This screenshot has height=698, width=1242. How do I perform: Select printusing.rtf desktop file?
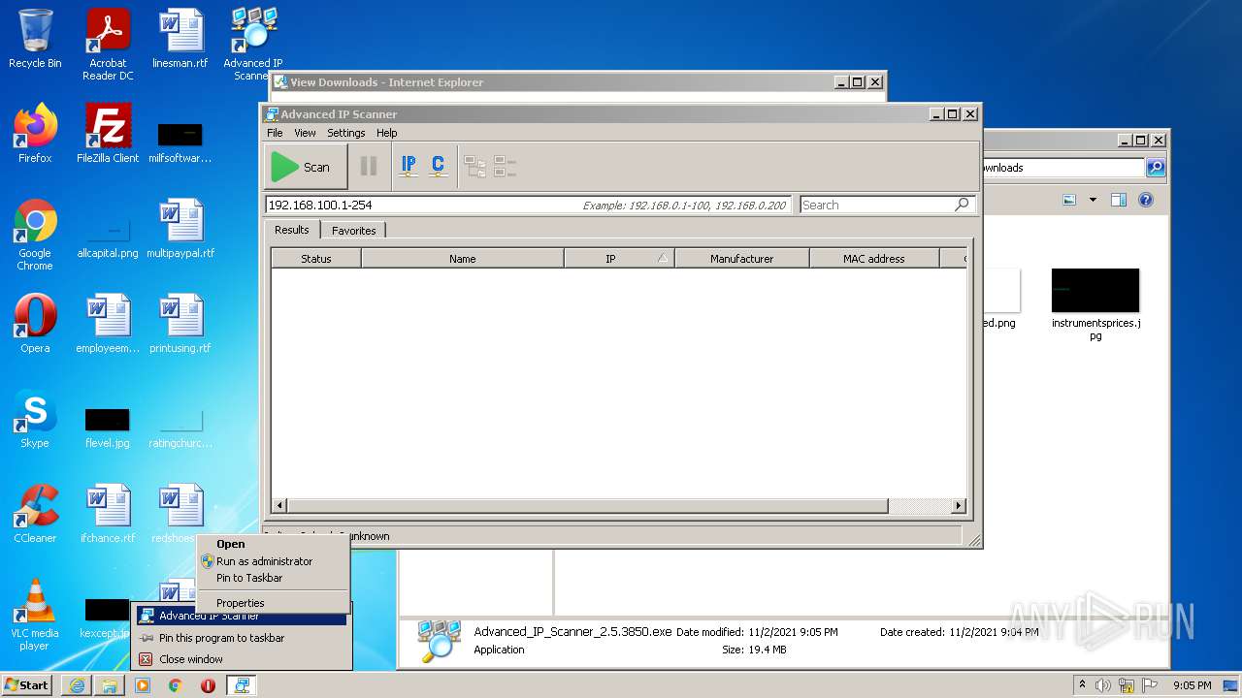tap(180, 324)
